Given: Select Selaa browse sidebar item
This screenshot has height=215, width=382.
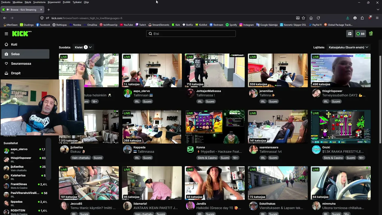Looking at the screenshot, I should (x=25, y=54).
